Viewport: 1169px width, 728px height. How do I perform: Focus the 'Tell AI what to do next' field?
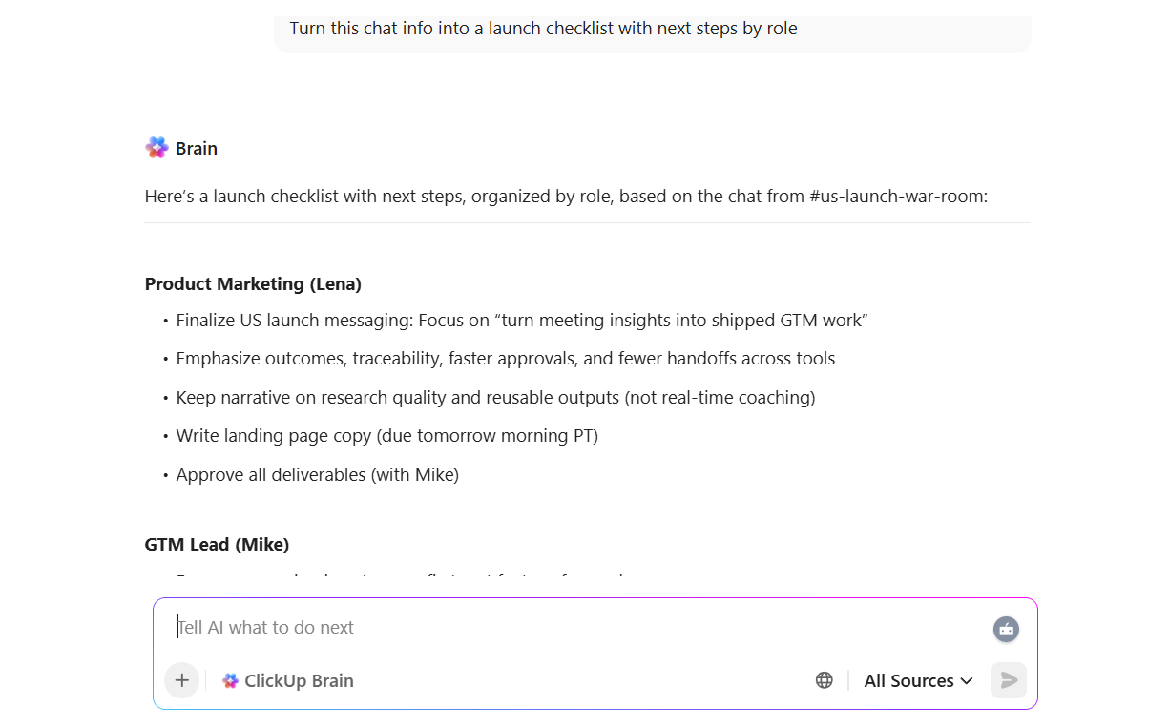[573, 628]
